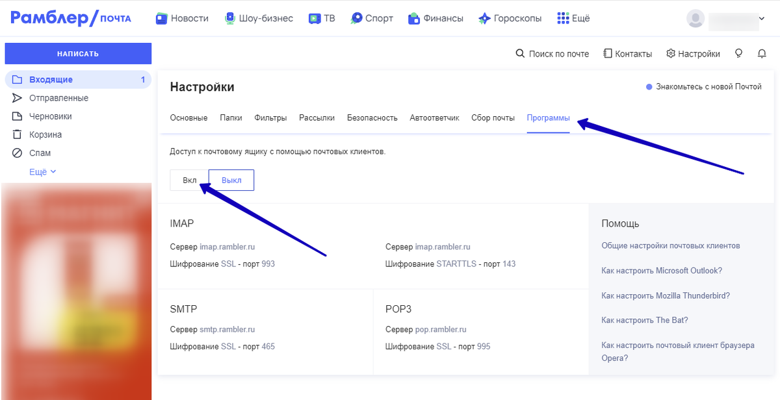Enable mail client access with Вкл
Screen dimensions: 780x400
(x=189, y=180)
